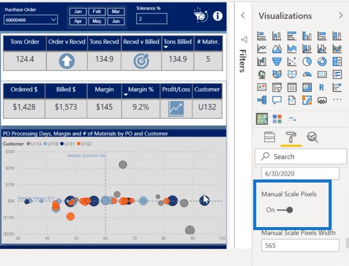Viewport: 349px width, 266px height.
Task: Select the 100% stacked column chart visual
Action: click(337, 36)
